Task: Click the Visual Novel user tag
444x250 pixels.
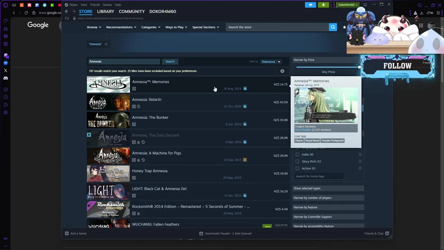Action: tap(312, 141)
